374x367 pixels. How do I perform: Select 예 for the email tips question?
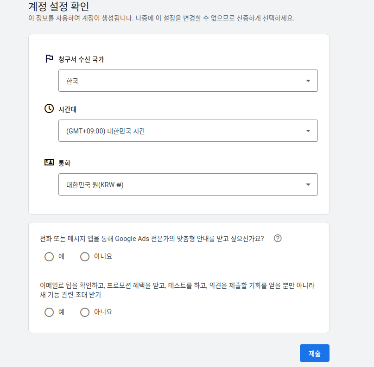tap(49, 312)
